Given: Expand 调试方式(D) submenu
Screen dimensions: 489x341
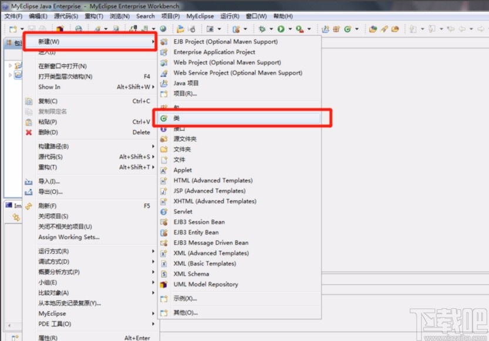Looking at the screenshot, I should 90,262.
